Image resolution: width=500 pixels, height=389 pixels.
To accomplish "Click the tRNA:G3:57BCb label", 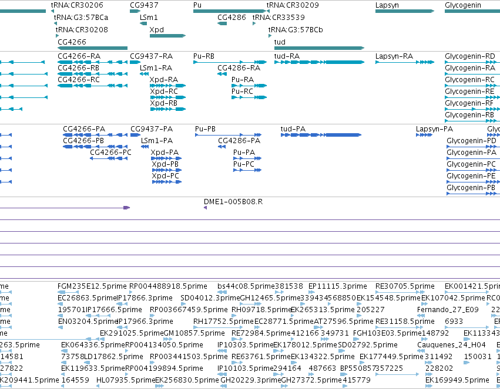I will 296,30.
